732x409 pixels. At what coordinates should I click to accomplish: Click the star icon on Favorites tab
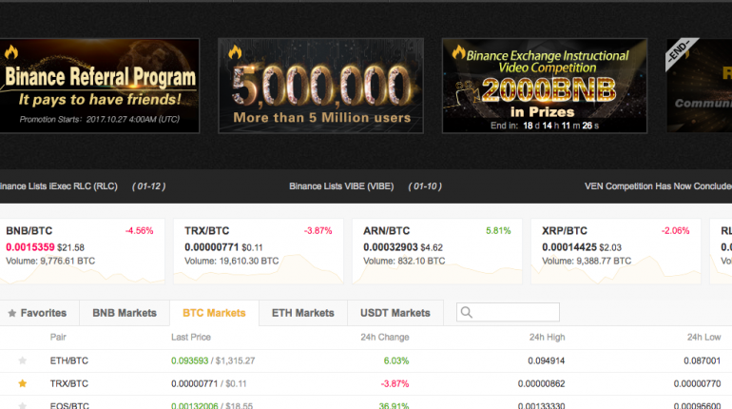pyautogui.click(x=12, y=313)
